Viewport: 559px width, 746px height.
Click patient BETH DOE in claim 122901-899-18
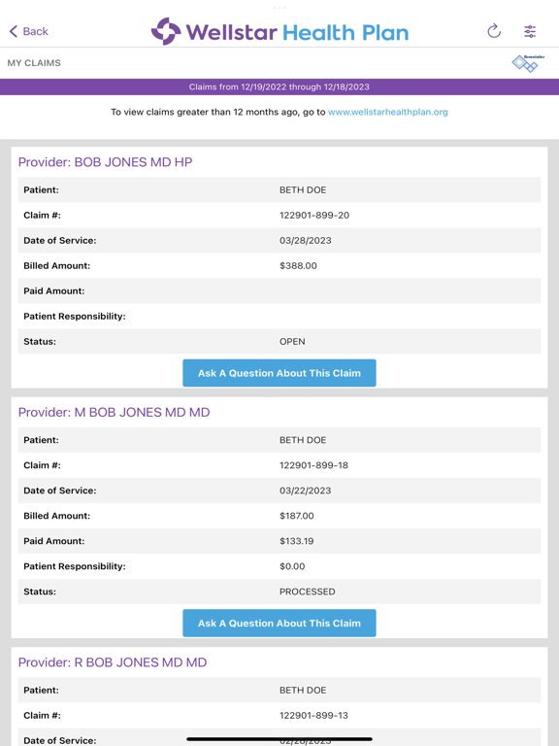(x=303, y=441)
